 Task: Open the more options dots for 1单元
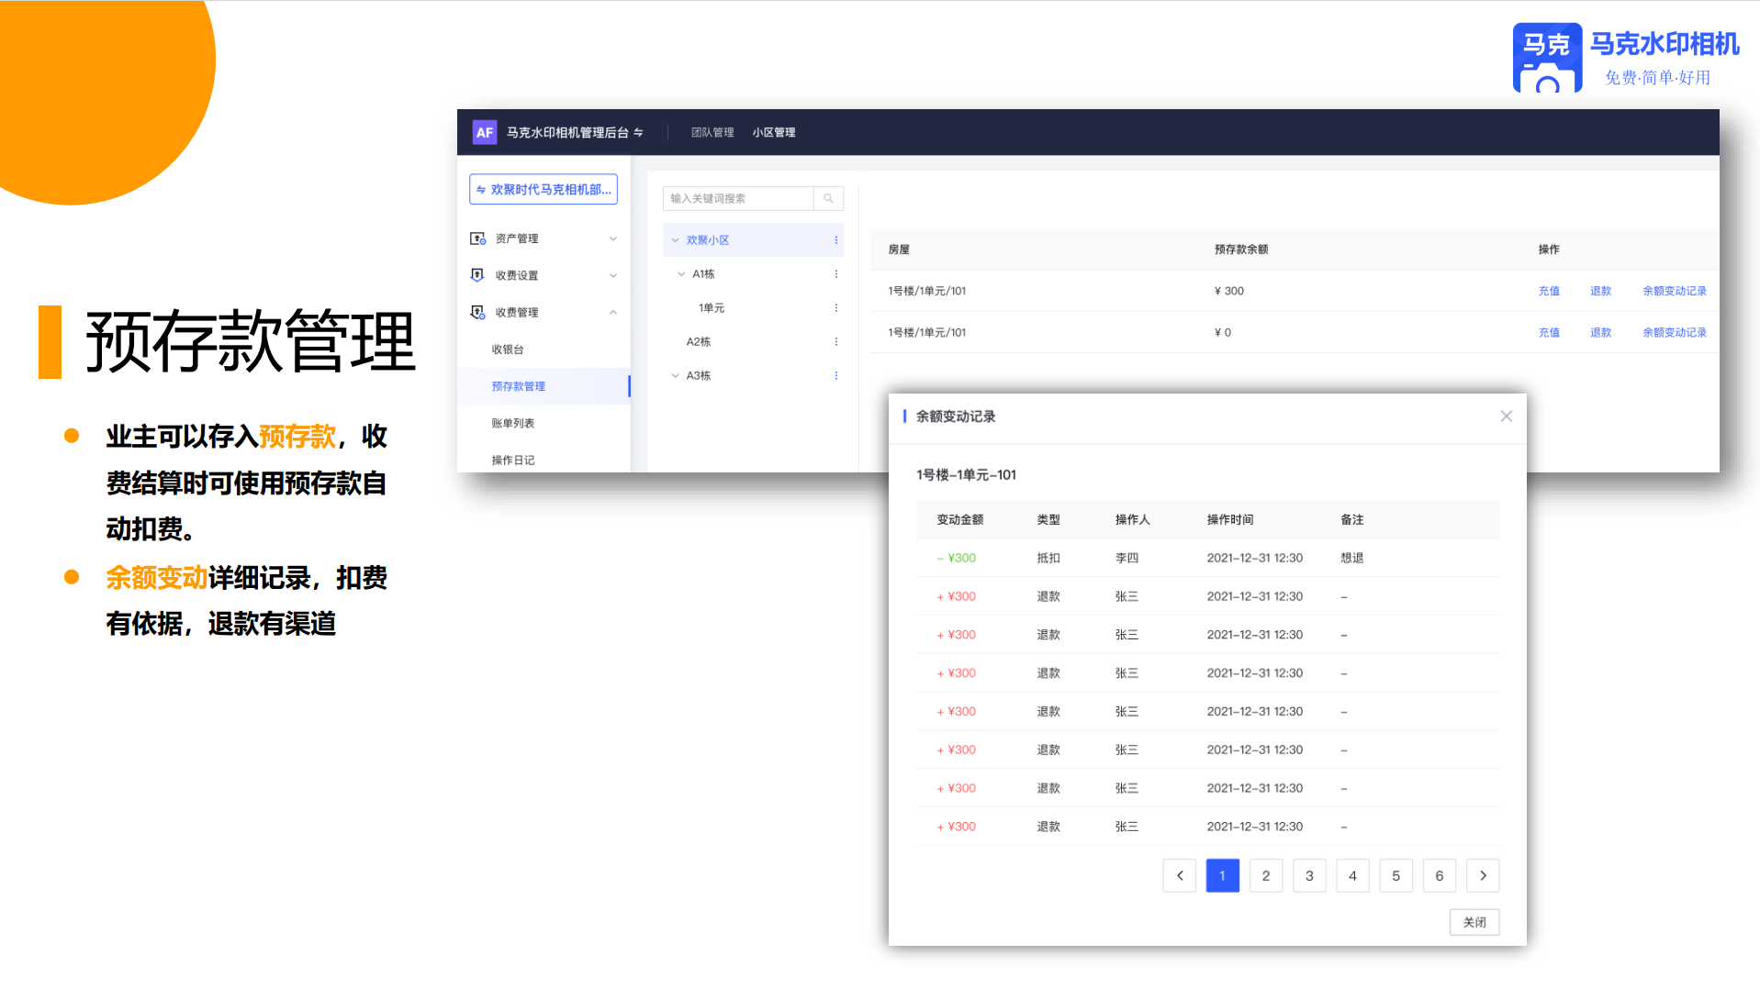pyautogui.click(x=835, y=308)
